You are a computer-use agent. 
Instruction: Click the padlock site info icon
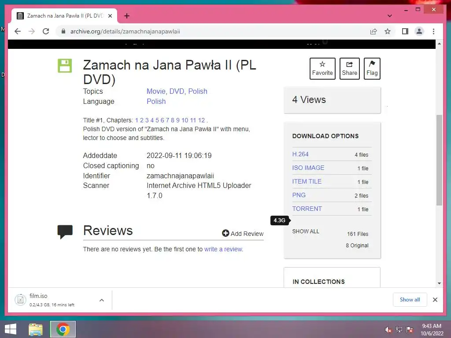pyautogui.click(x=63, y=31)
